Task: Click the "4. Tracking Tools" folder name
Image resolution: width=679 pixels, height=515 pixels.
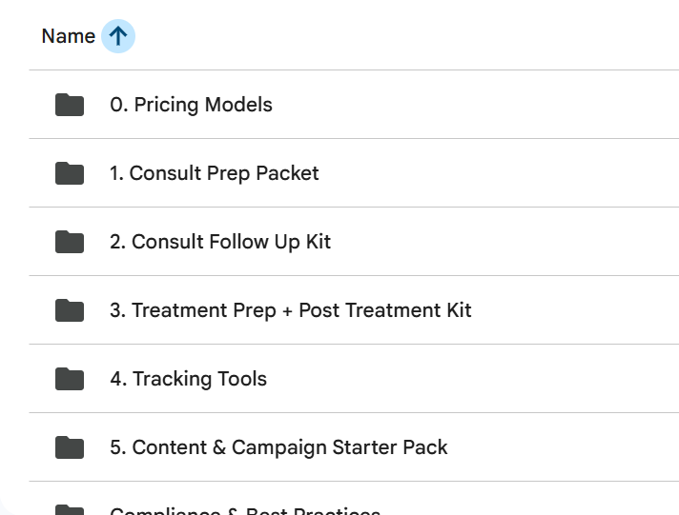Action: tap(188, 379)
